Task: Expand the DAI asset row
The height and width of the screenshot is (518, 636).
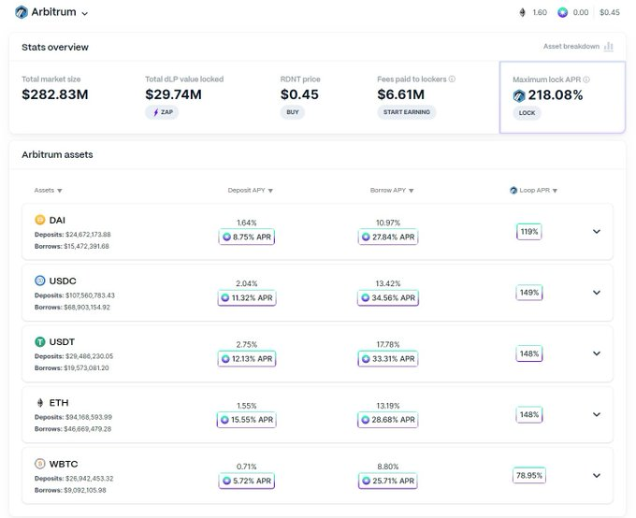Action: [597, 232]
